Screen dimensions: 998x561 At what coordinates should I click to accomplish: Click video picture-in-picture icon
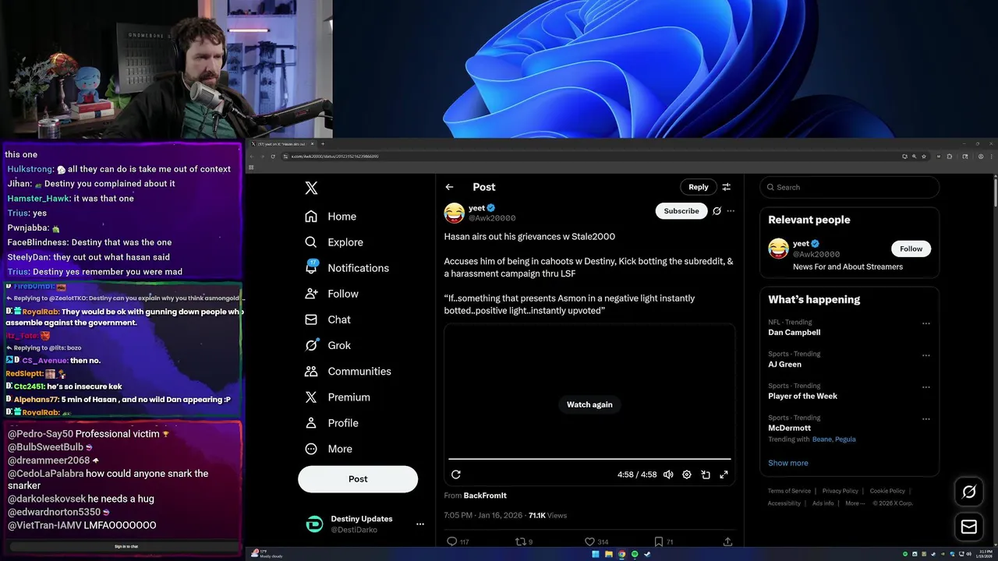tap(706, 475)
